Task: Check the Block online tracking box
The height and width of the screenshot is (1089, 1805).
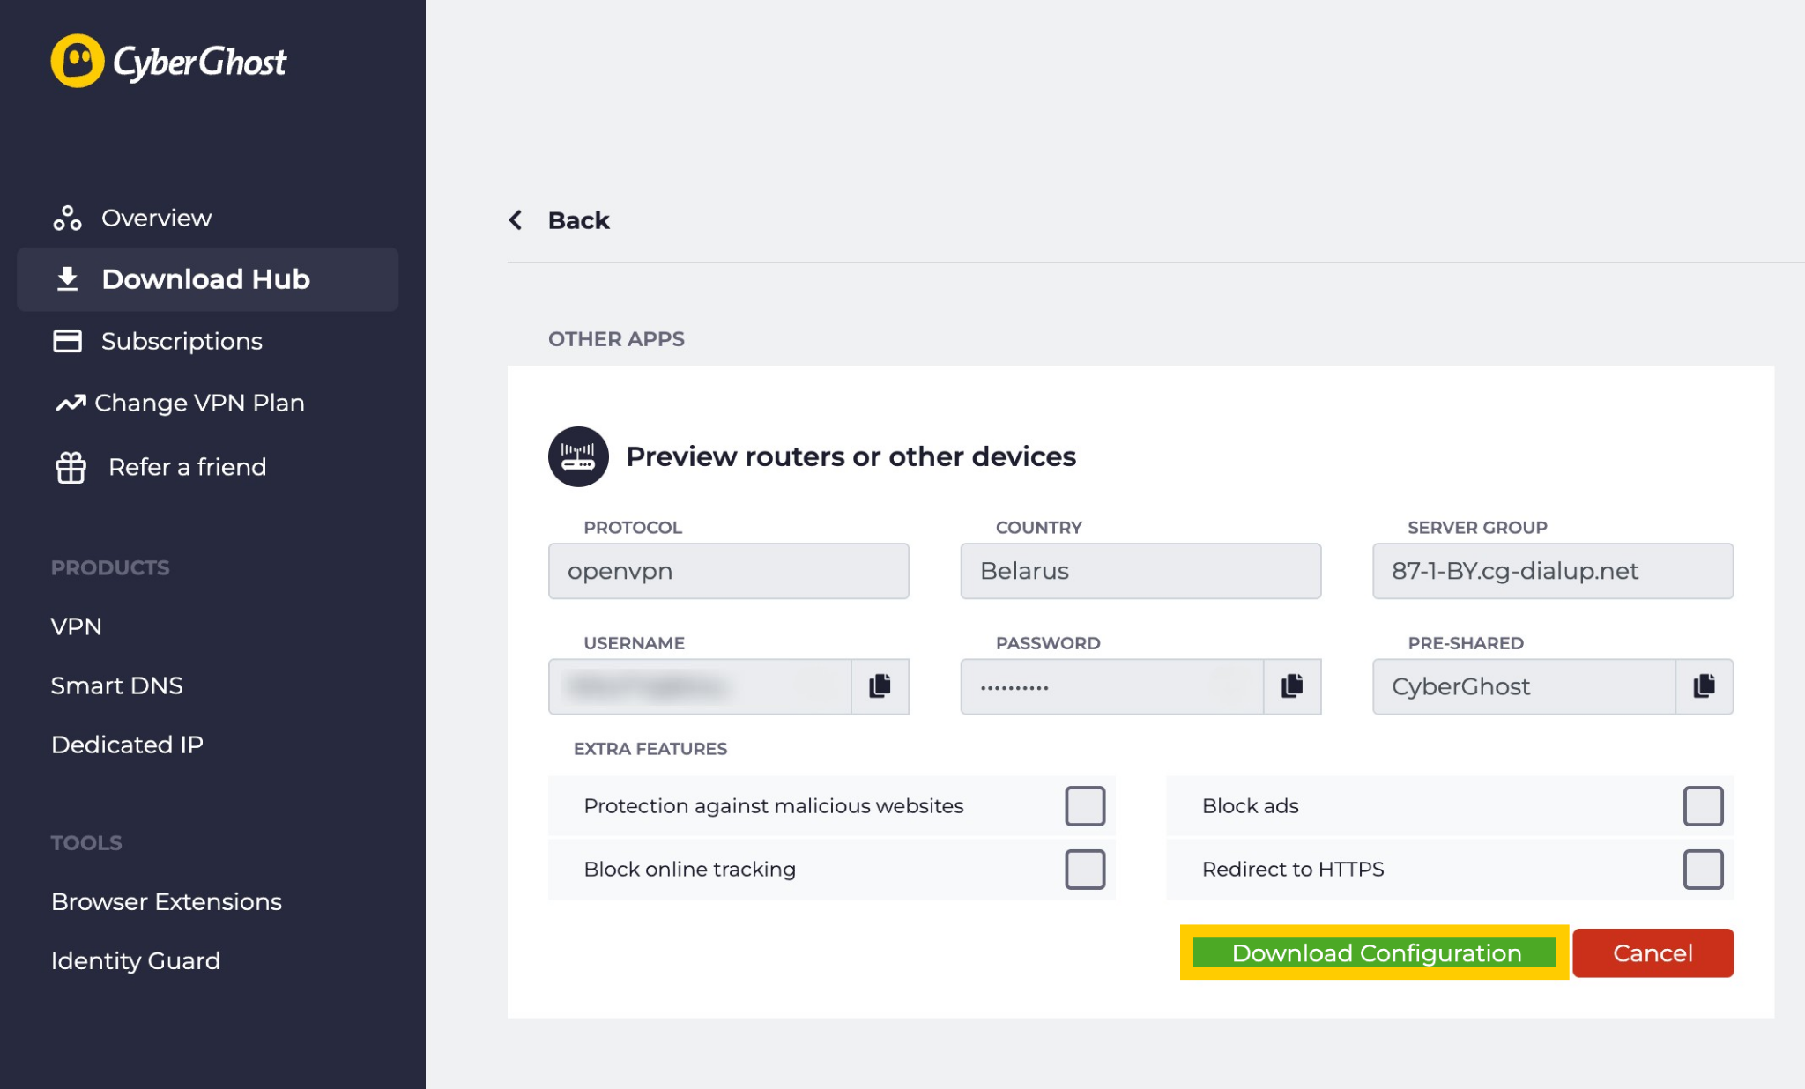Action: click(1085, 870)
